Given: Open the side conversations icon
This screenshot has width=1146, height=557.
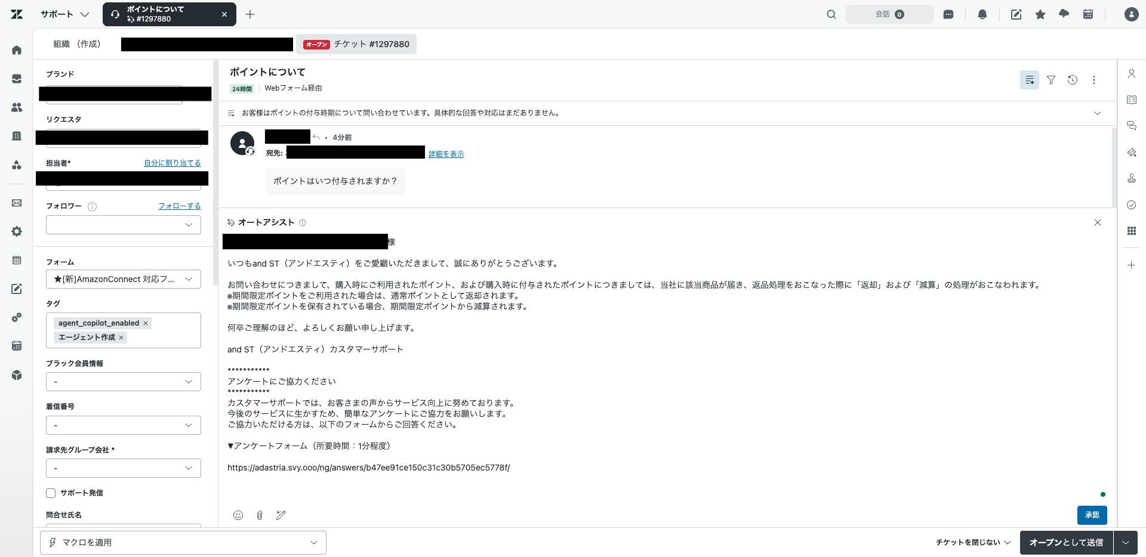Looking at the screenshot, I should 1132,126.
